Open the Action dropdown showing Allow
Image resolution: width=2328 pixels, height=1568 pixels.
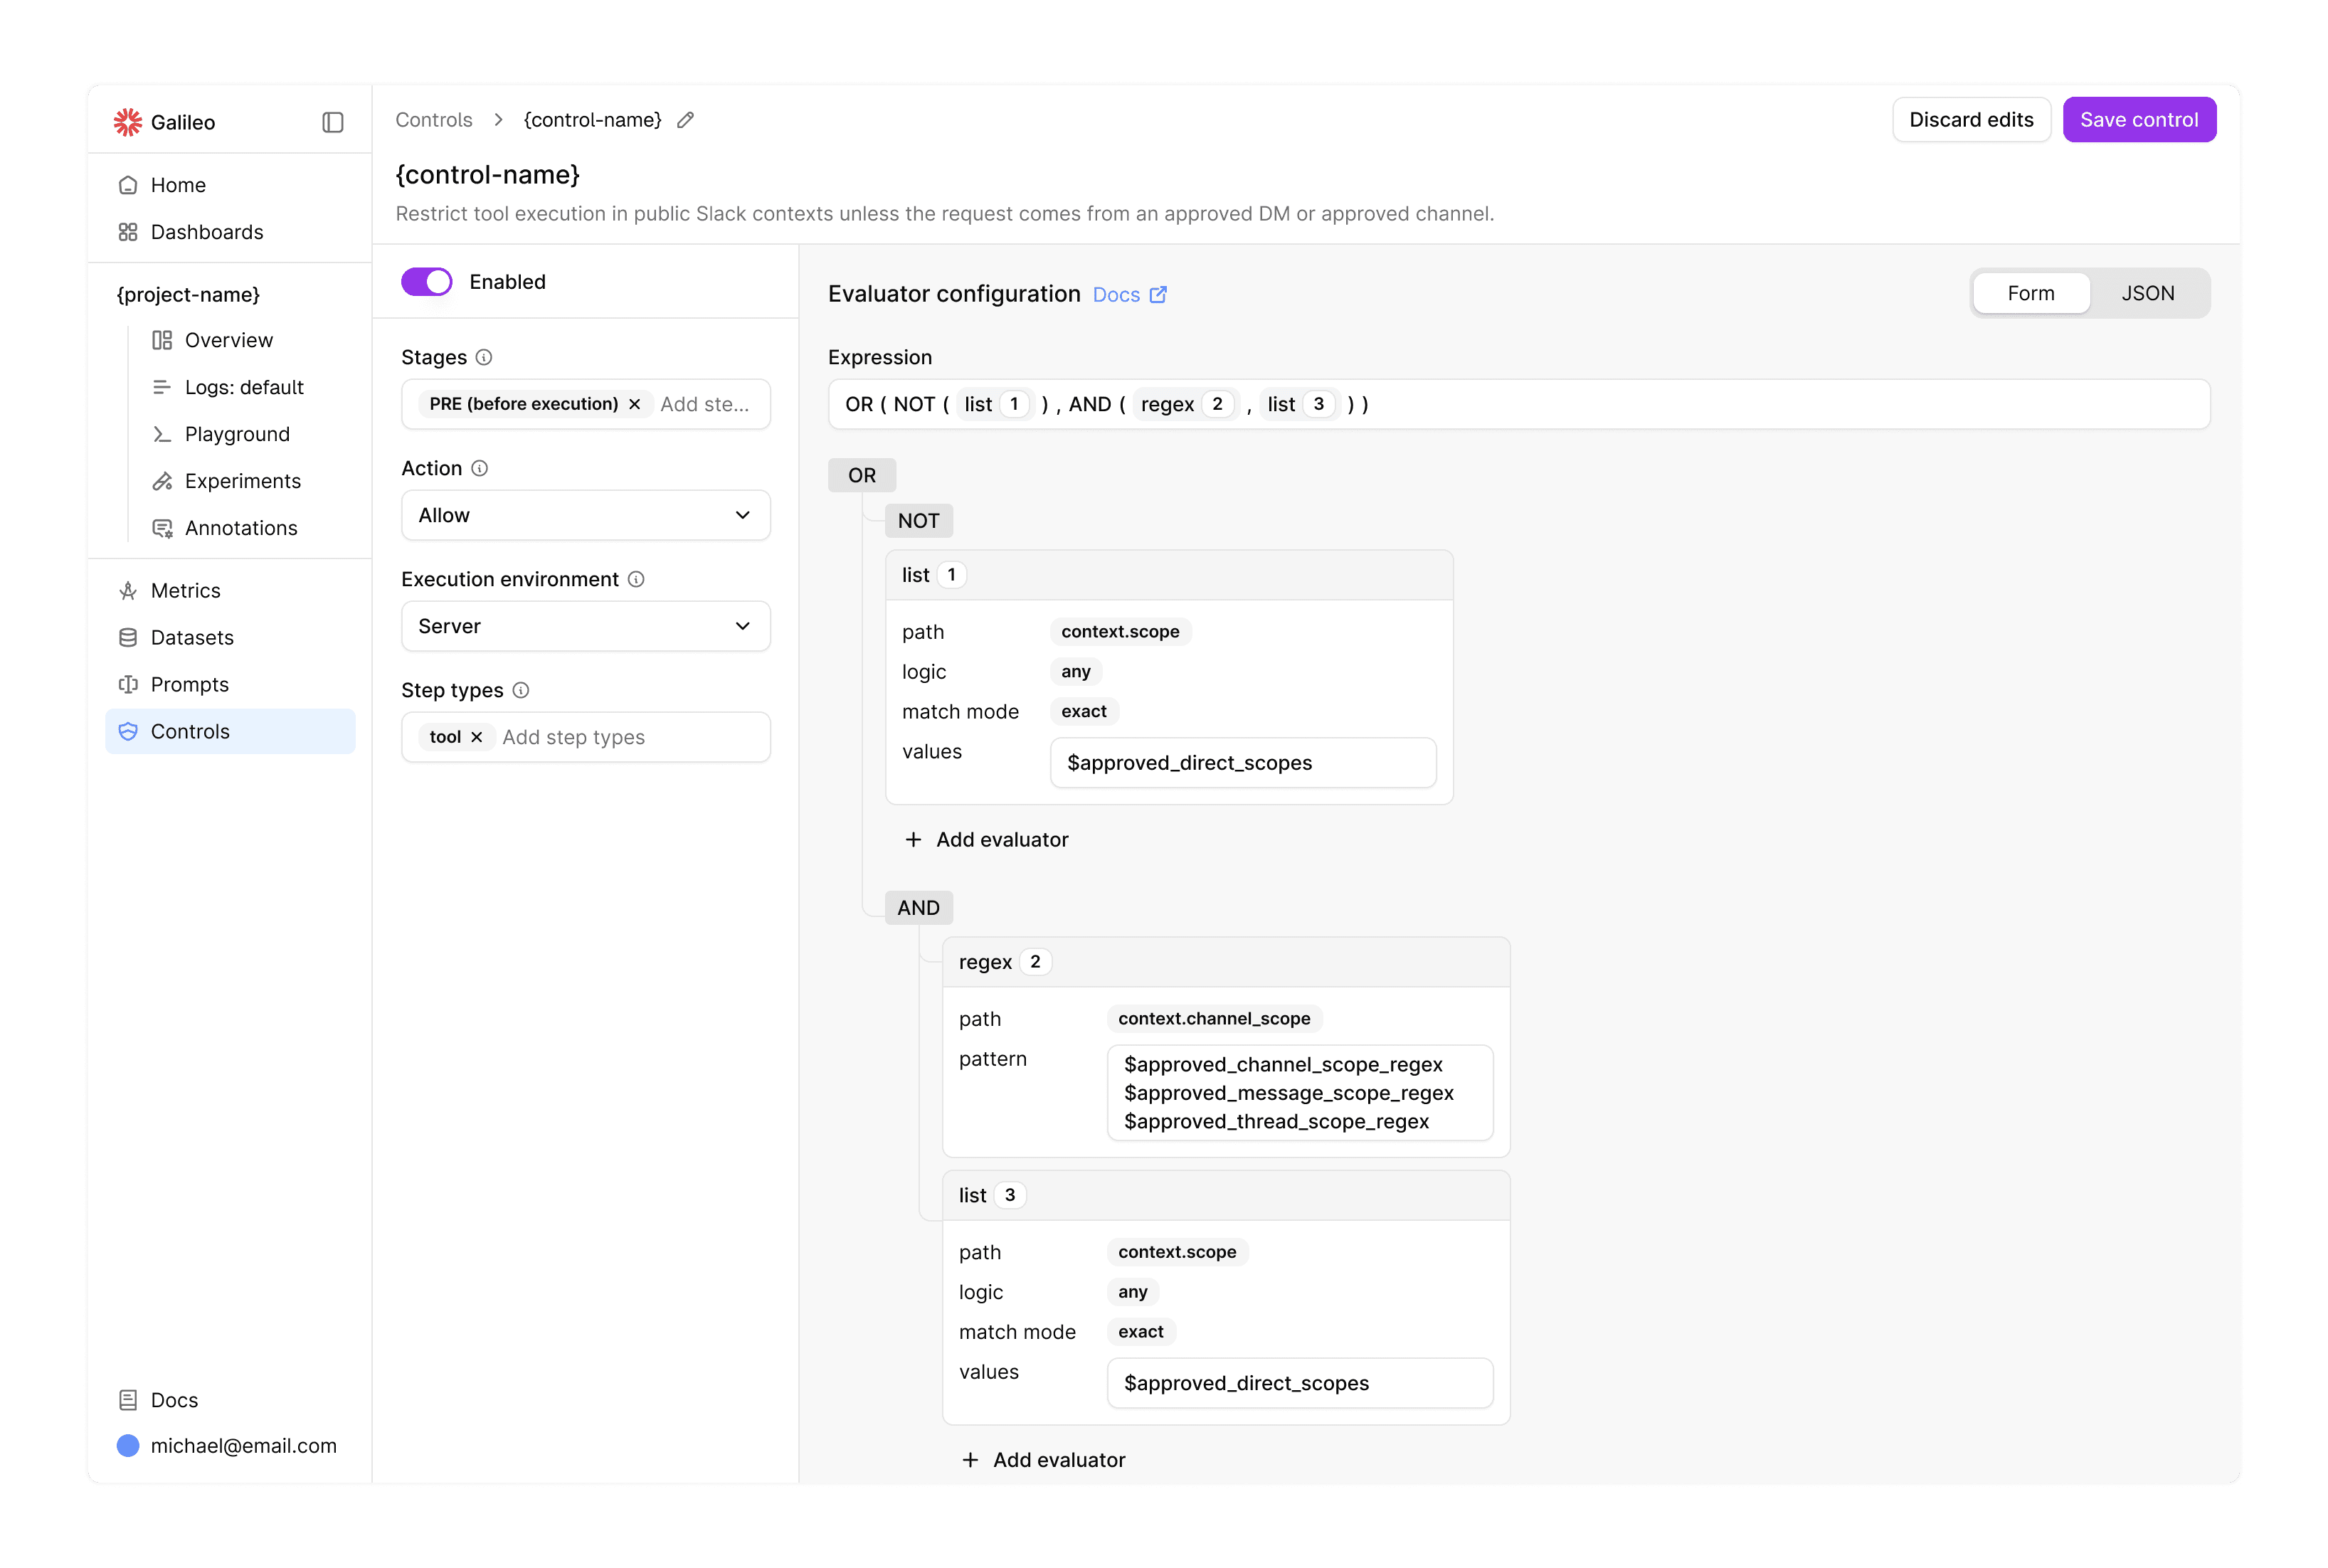(585, 515)
